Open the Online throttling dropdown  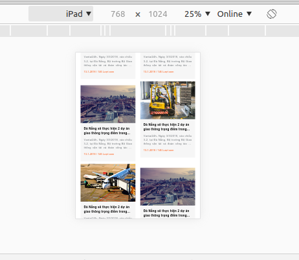pos(234,14)
